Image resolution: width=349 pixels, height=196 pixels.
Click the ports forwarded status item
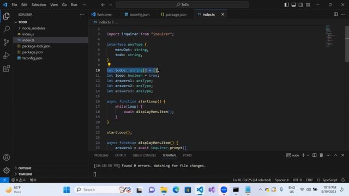(x=33, y=180)
